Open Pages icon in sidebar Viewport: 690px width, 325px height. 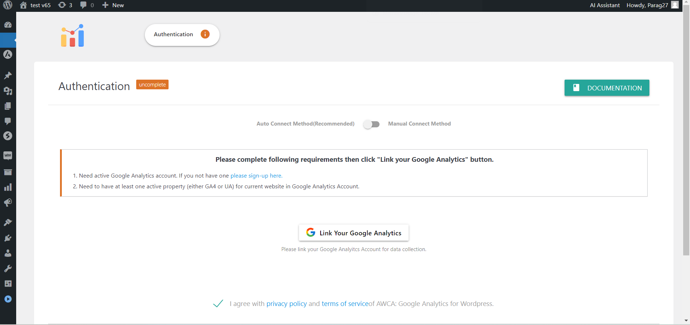point(8,106)
